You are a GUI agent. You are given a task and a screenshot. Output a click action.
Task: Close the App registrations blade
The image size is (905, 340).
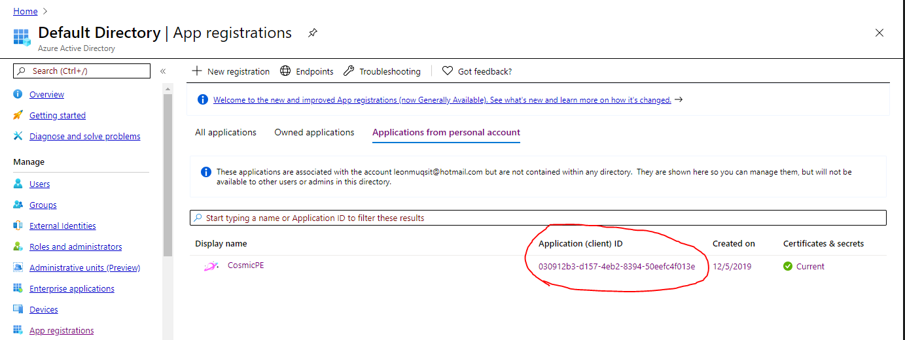(x=879, y=33)
